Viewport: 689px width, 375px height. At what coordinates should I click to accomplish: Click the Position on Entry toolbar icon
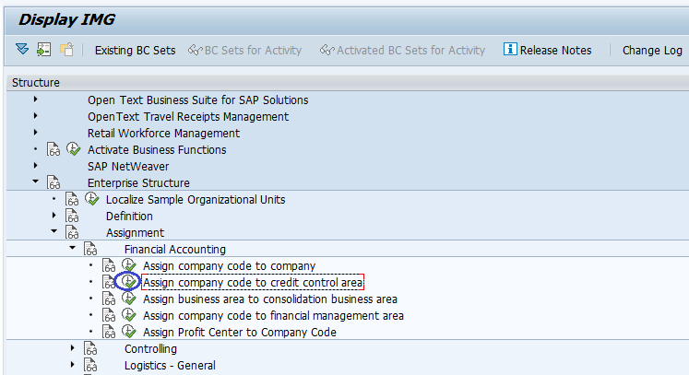(x=43, y=49)
